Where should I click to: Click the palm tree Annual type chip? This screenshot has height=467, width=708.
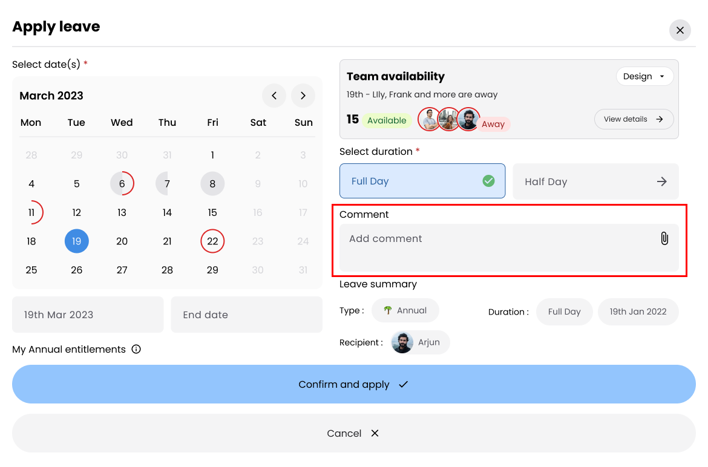pos(405,310)
